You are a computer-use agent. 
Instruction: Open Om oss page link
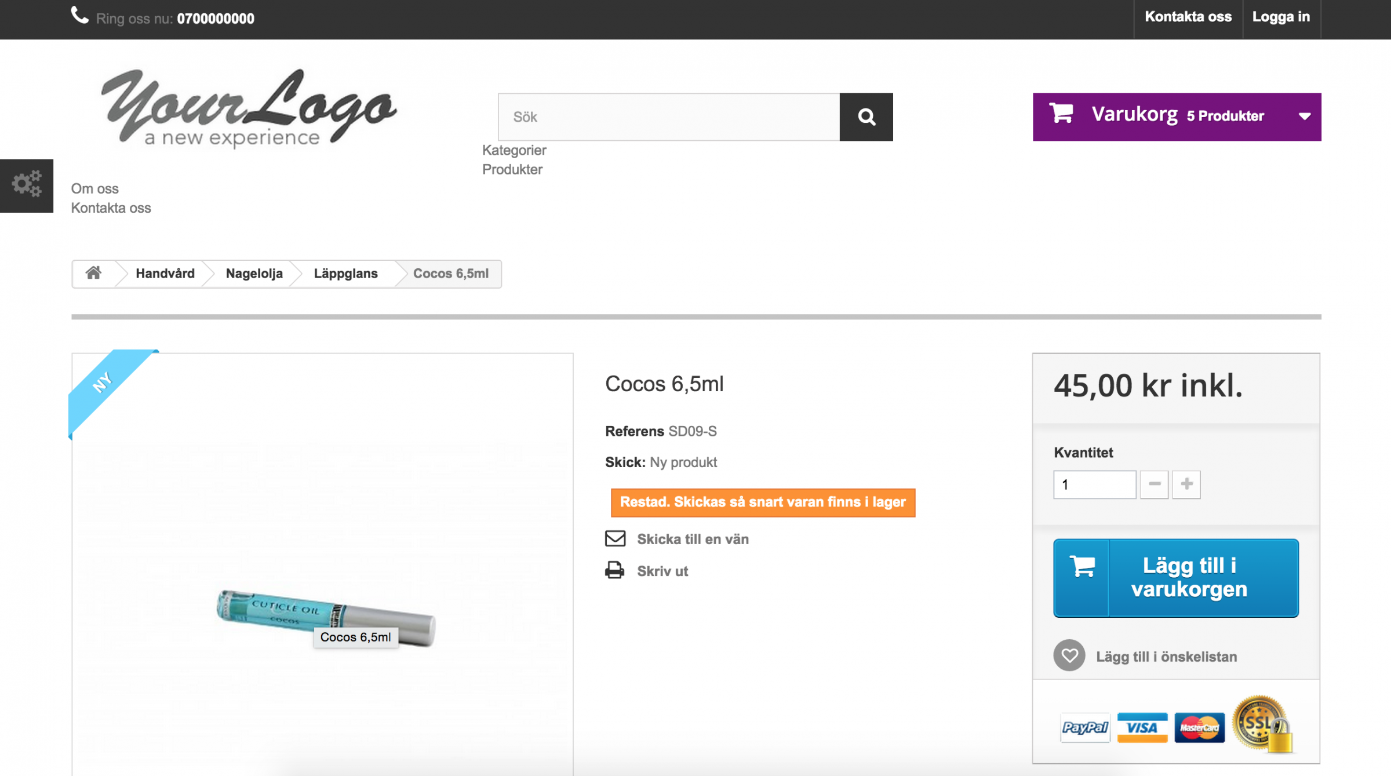click(x=95, y=188)
